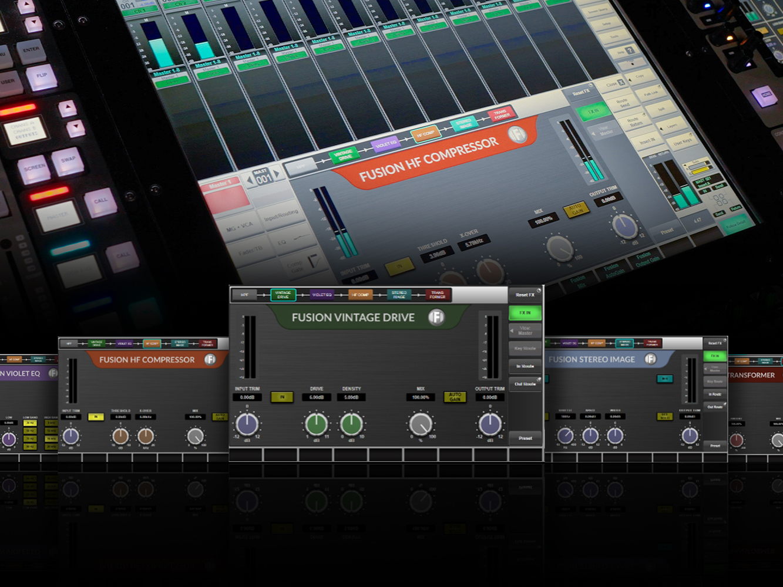This screenshot has width=783, height=587.
Task: Open In Route in the Vintage Drive panel
Action: click(x=525, y=366)
